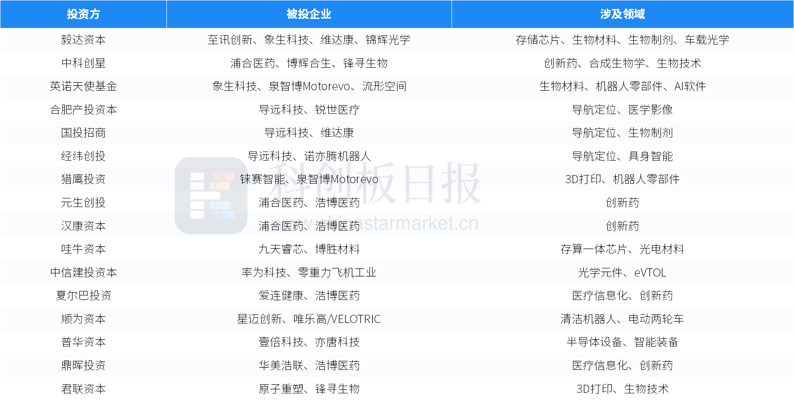Select the 星迈创新、唯乐高/VELOTRIC cell

[309, 319]
